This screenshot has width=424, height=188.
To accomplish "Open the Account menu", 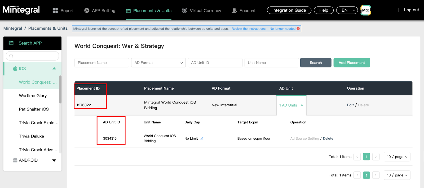I will 244,11.
